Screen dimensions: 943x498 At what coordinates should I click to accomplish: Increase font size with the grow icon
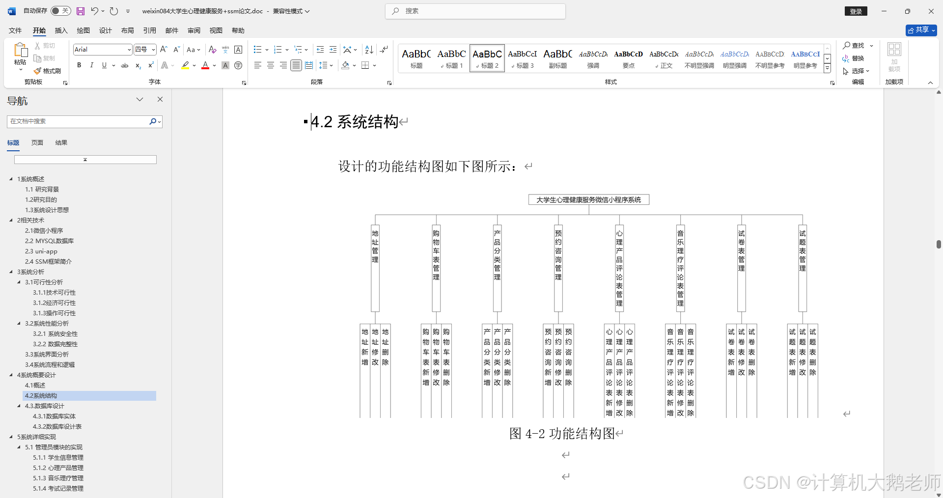coord(164,50)
